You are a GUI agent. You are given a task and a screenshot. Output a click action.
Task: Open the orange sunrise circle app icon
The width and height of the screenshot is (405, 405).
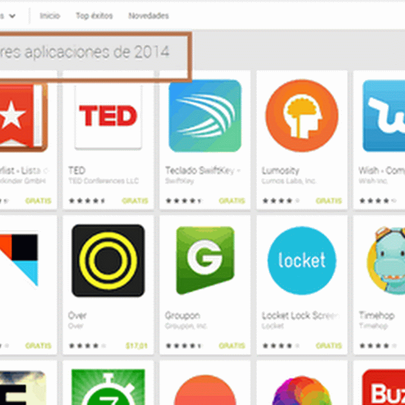point(205,389)
